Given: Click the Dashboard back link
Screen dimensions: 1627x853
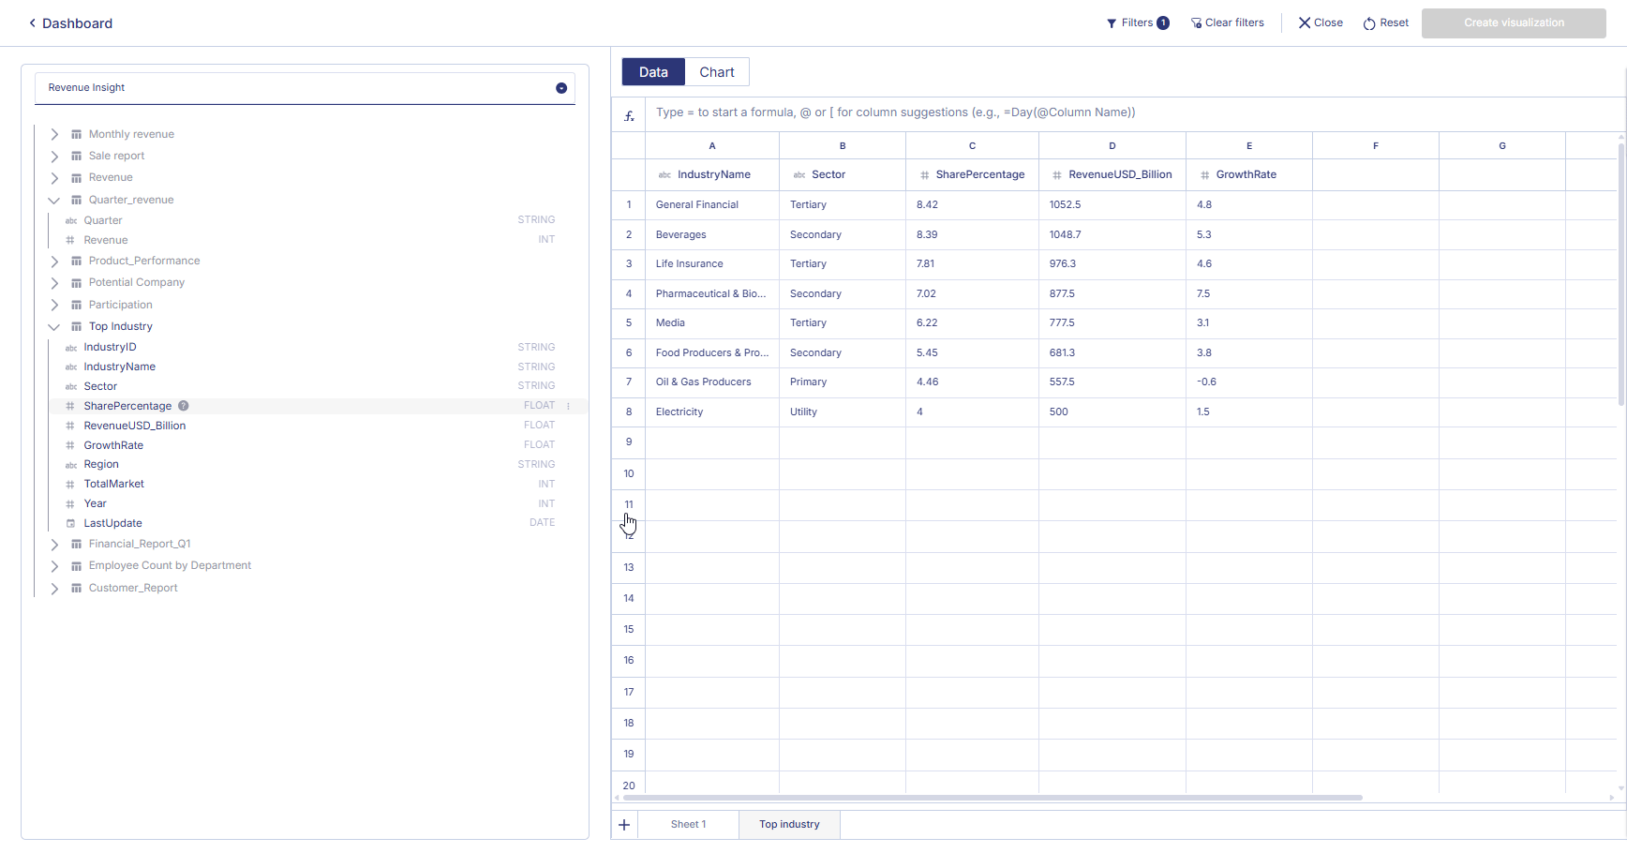Looking at the screenshot, I should pos(77,23).
